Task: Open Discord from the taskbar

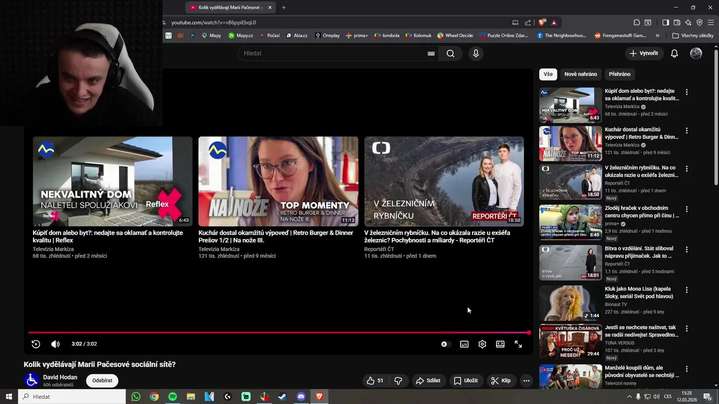Action: [x=301, y=397]
